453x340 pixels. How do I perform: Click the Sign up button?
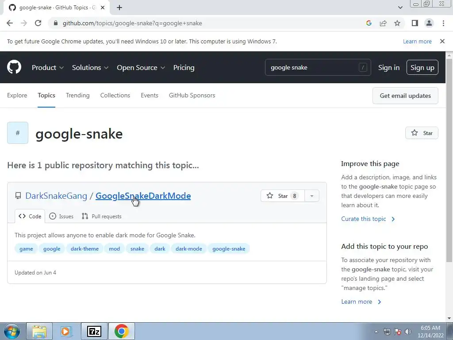[x=422, y=67]
